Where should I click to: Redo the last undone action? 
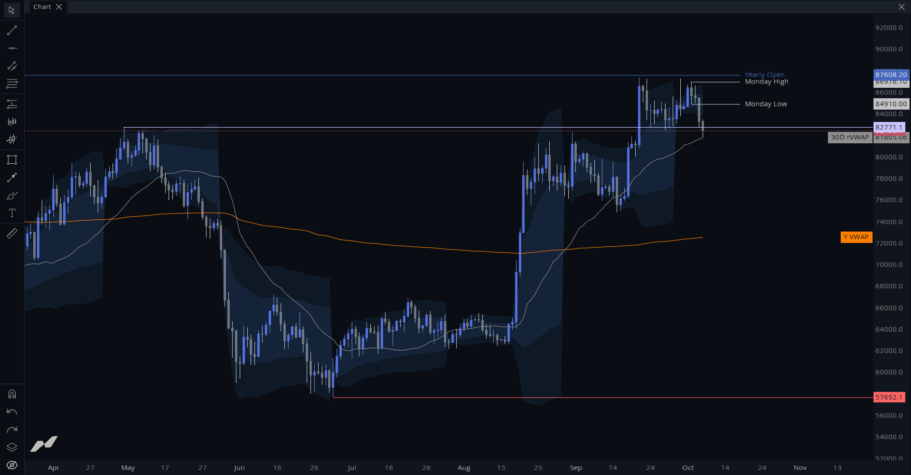(12, 429)
